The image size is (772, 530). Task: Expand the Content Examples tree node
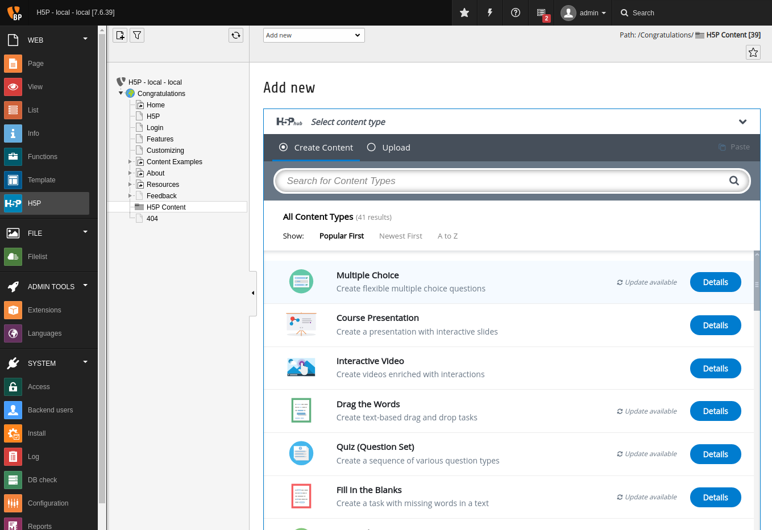pos(130,162)
